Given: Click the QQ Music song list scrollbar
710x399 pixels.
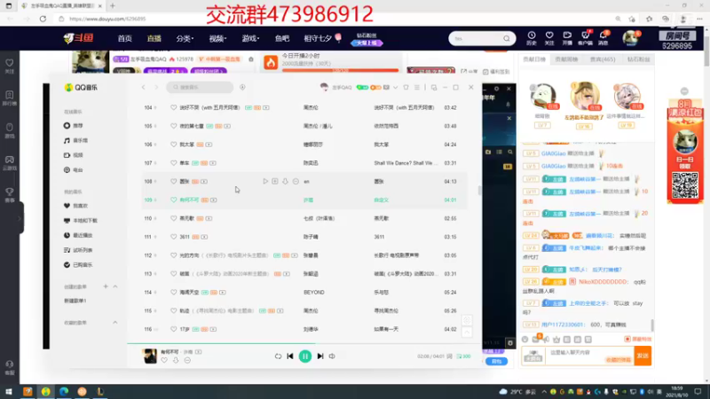Looking at the screenshot, I should [x=479, y=190].
